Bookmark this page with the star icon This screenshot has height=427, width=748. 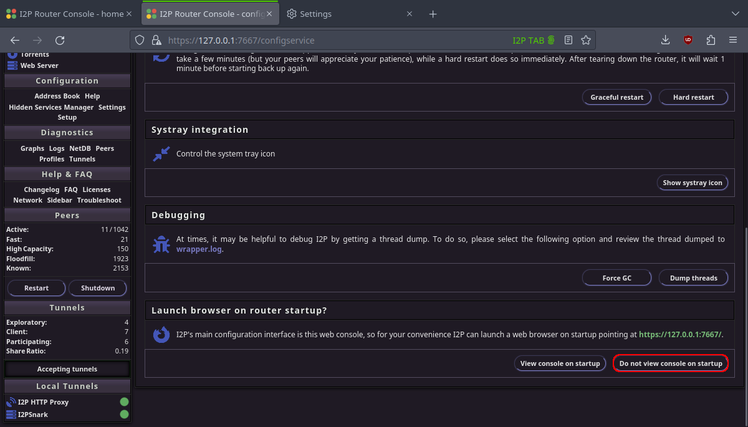tap(586, 40)
